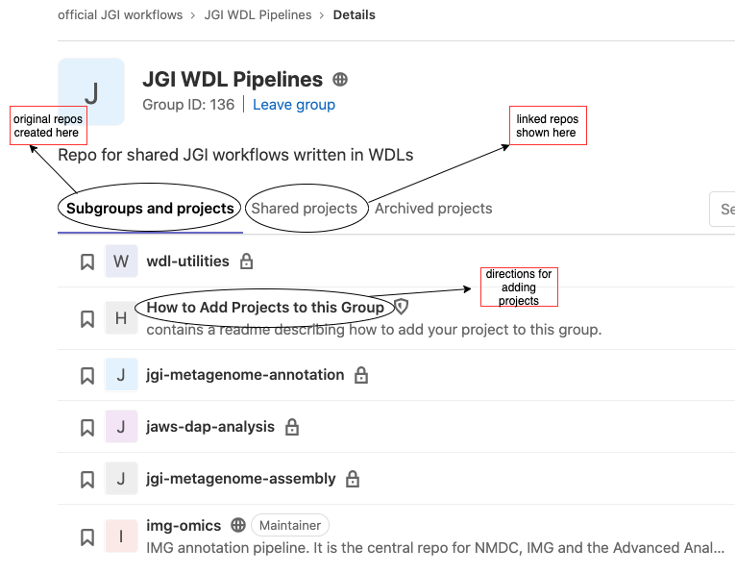Open the jgi-metagenome-assembly project
The height and width of the screenshot is (574, 736).
pos(241,479)
